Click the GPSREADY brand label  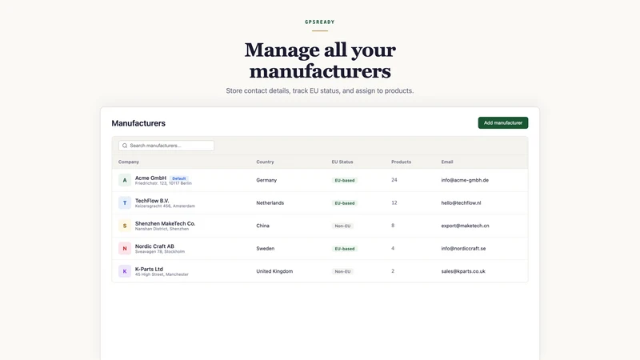[x=319, y=22]
